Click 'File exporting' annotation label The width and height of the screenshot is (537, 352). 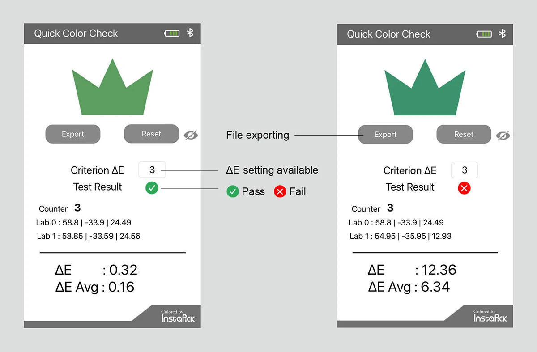point(257,135)
